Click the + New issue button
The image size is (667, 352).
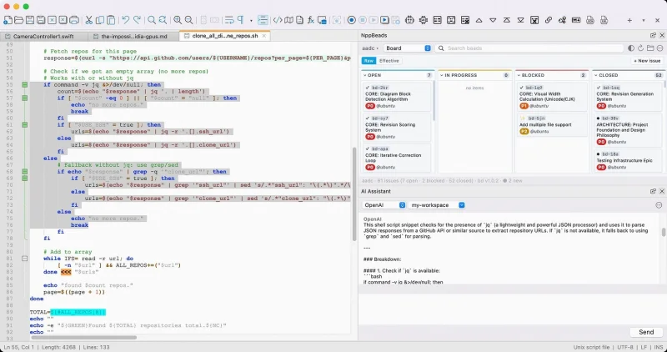point(647,60)
